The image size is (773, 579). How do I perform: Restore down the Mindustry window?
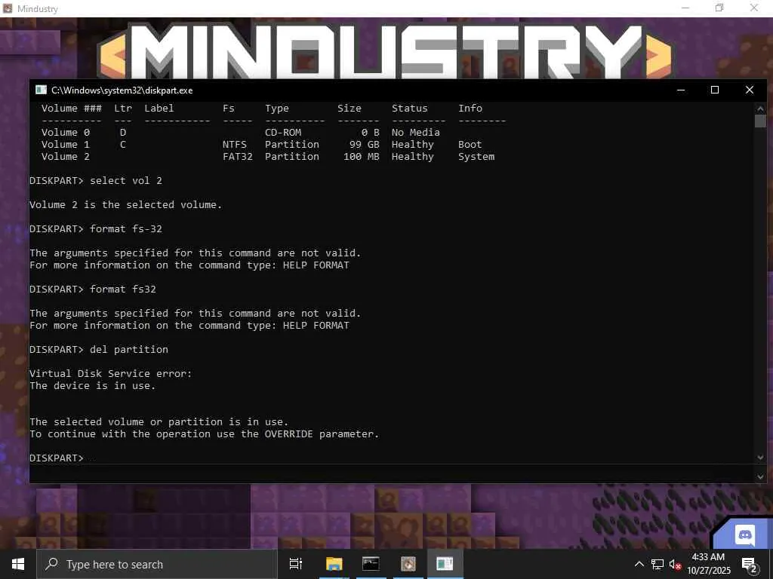tap(719, 8)
